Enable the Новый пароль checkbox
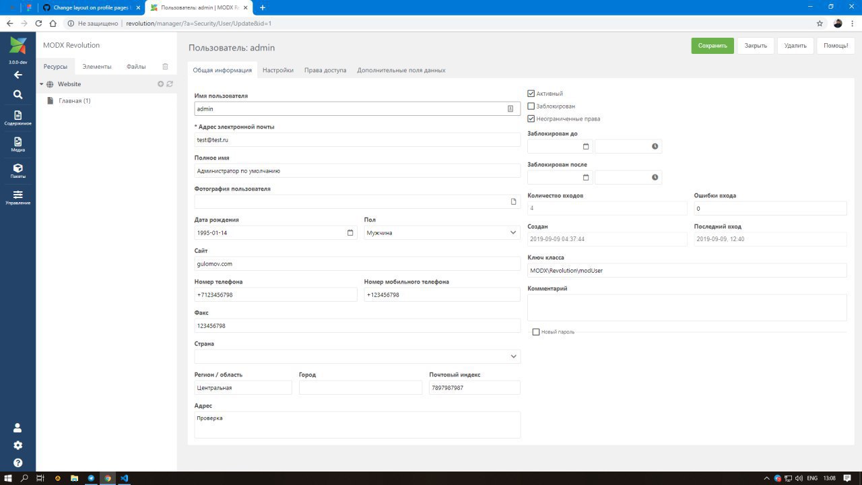The image size is (862, 485). point(536,332)
